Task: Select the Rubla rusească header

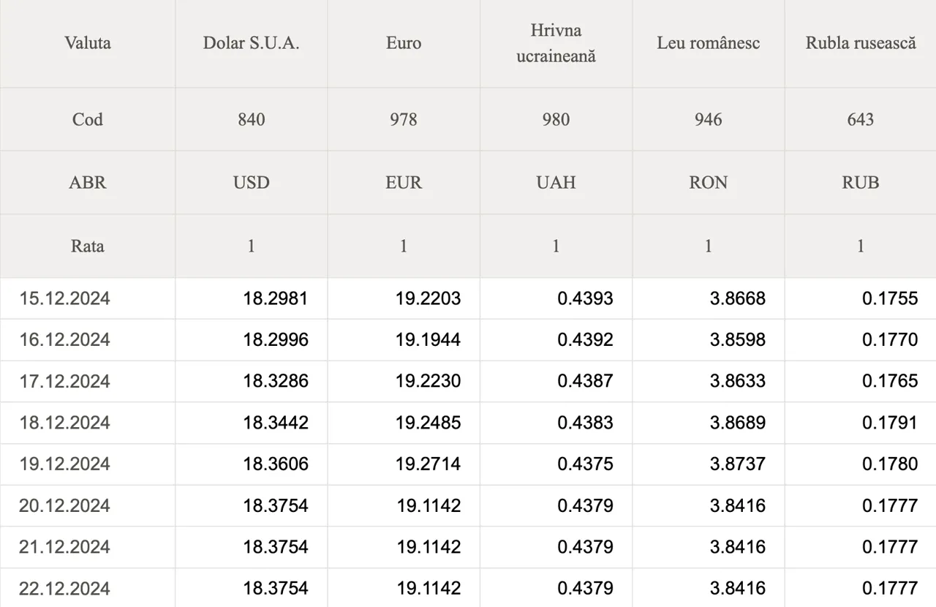Action: tap(861, 43)
